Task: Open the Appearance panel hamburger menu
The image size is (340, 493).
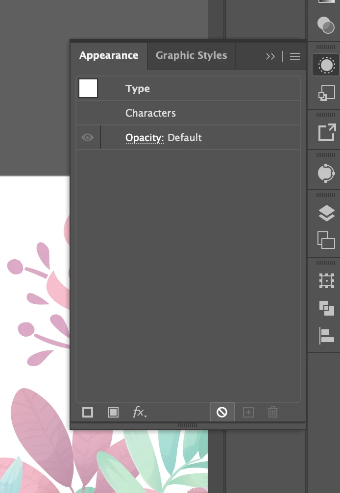Action: tap(295, 56)
